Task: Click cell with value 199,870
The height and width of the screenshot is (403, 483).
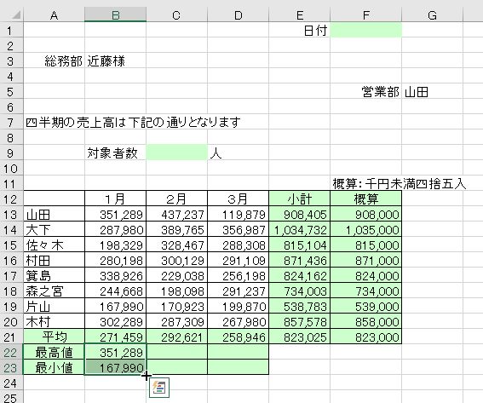Action: (x=239, y=306)
